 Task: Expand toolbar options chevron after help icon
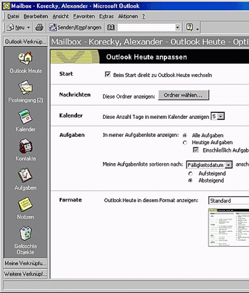pos(197,29)
